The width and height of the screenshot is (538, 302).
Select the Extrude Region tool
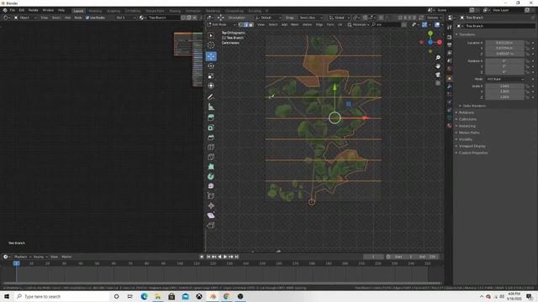[211, 117]
